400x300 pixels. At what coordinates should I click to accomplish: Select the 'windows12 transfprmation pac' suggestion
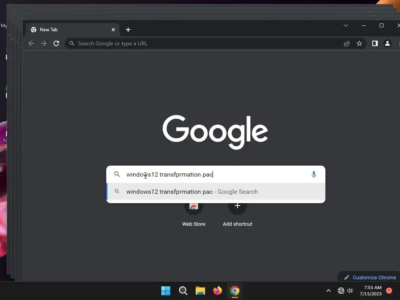pyautogui.click(x=216, y=191)
